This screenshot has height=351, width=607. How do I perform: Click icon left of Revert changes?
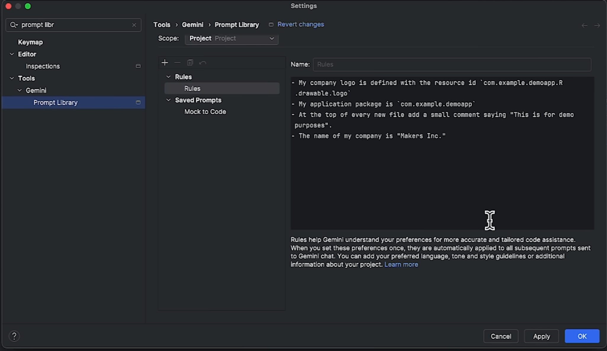271,25
